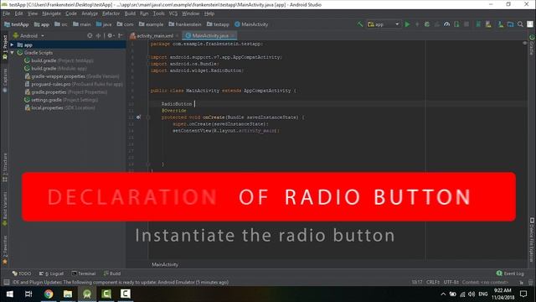This screenshot has height=302, width=536.
Task: Open Google Chrome from the taskbar
Action: click(x=49, y=294)
